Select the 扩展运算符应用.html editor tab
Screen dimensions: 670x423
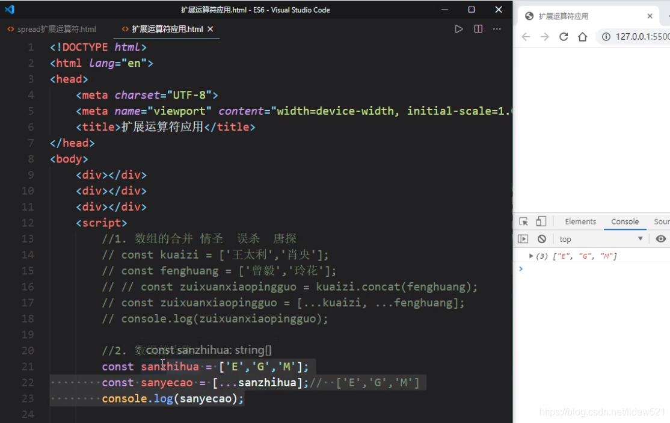pos(167,29)
